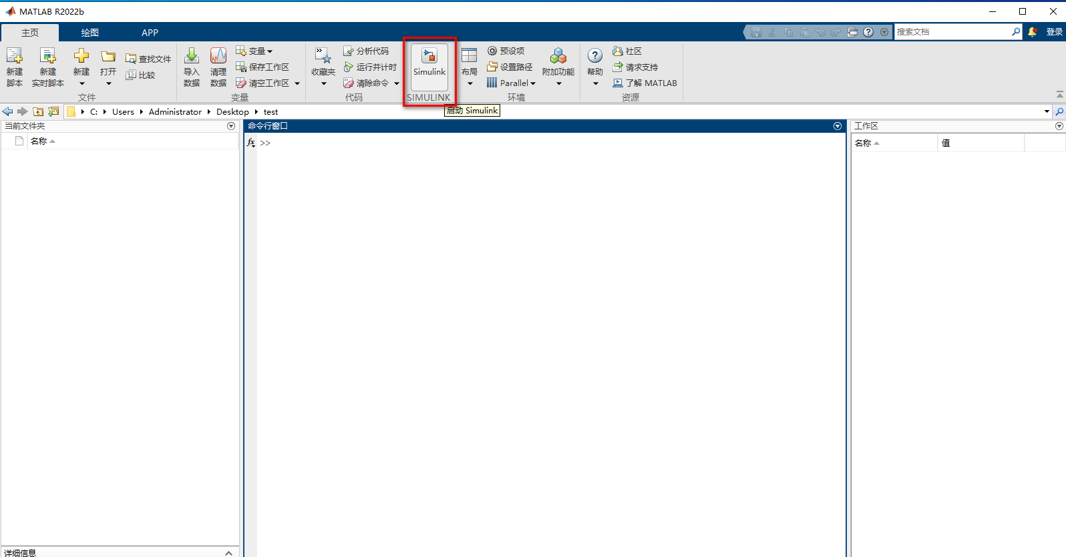Expand the 新建 (New) dropdown arrow

81,84
